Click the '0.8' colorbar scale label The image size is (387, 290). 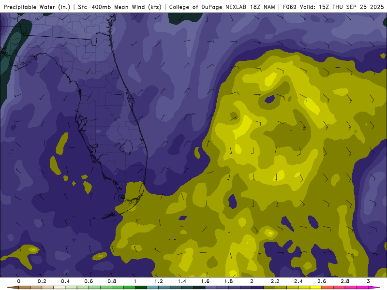point(112,281)
